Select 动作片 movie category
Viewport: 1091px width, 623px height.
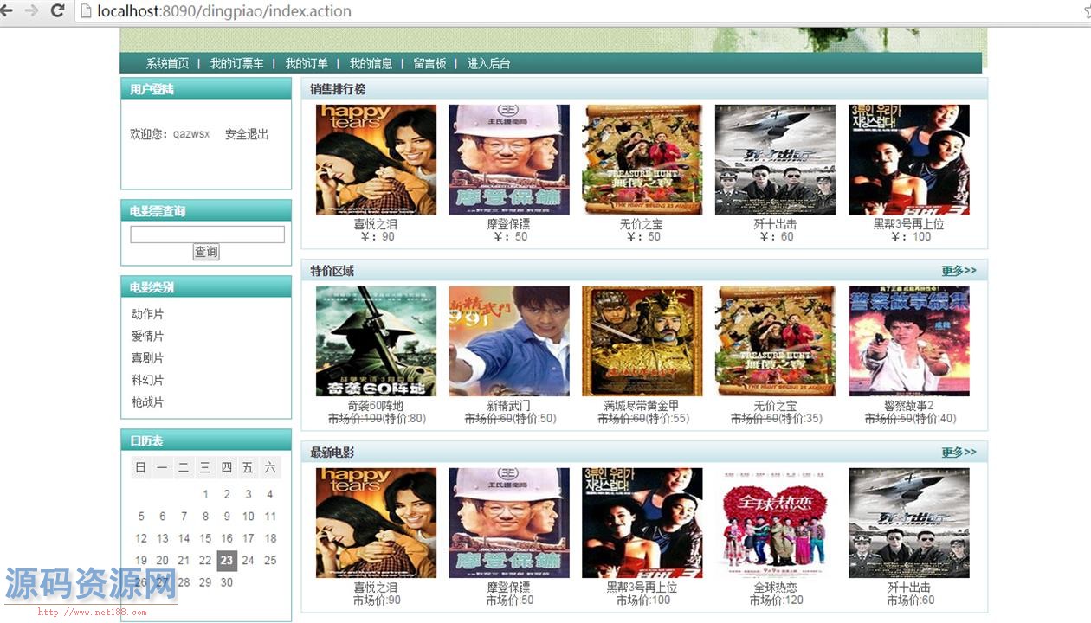click(x=147, y=314)
